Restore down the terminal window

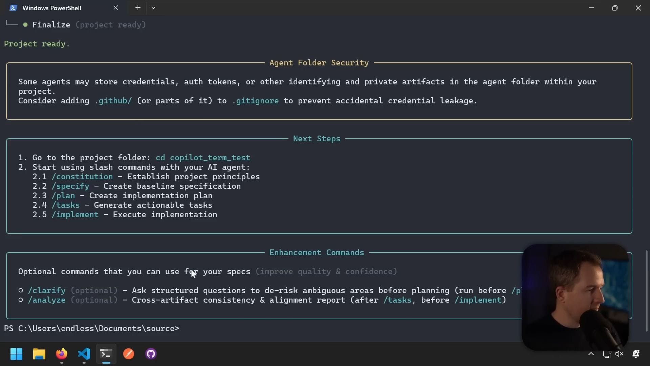click(x=615, y=8)
